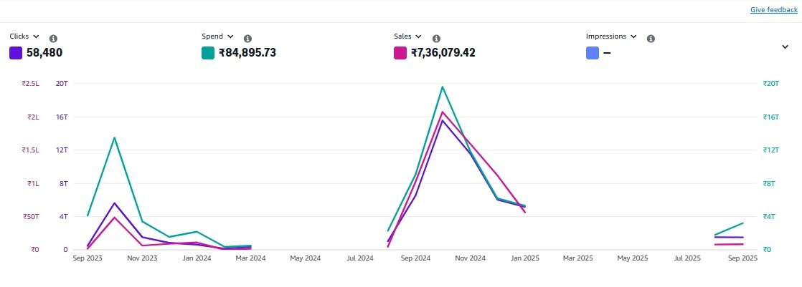Toggle the purple Clicks series swatch
This screenshot has width=802, height=287.
point(16,53)
